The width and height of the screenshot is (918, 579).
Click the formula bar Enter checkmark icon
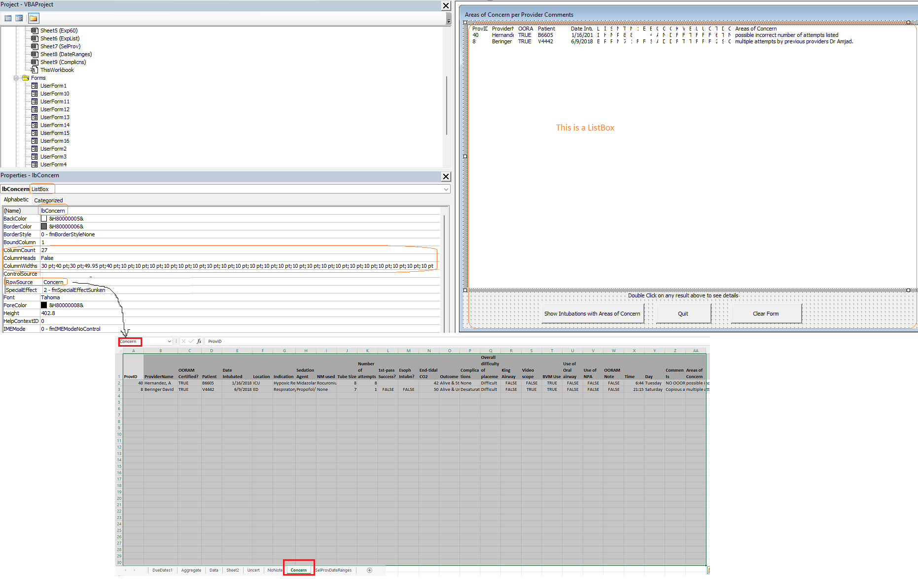click(191, 341)
